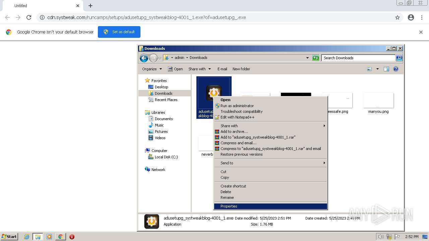Select Computer in the navigation pane
Viewport: 429px width, 241px height.
point(156,151)
